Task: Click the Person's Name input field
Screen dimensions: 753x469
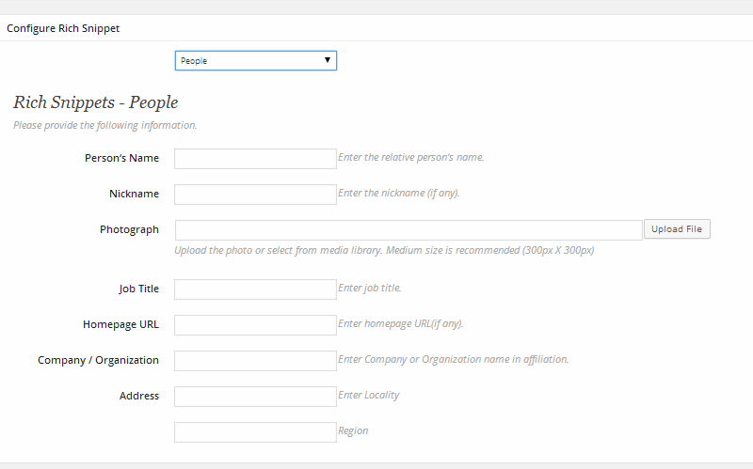Action: 255,159
